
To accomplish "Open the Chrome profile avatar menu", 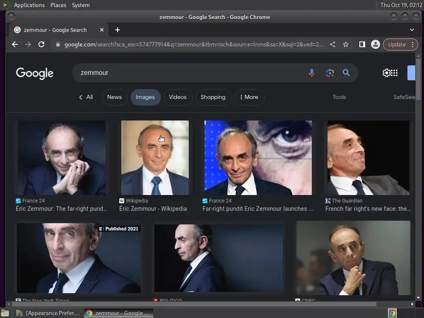I will (x=375, y=44).
